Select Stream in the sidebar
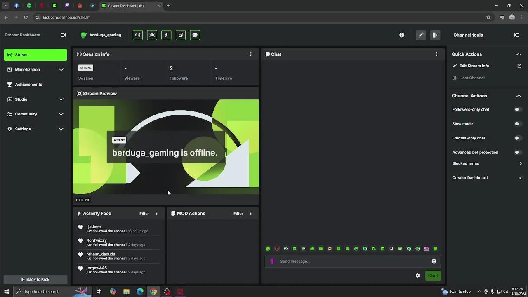The width and height of the screenshot is (528, 297). click(35, 55)
